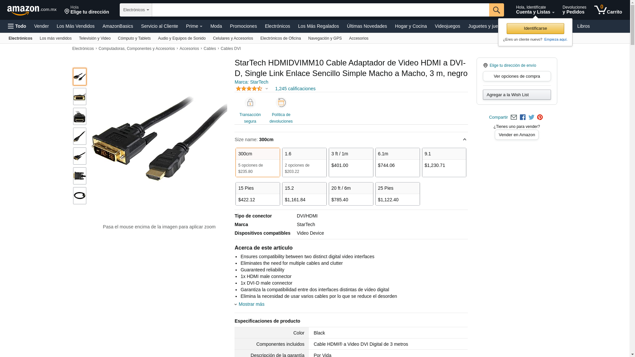This screenshot has height=357, width=635.
Task: Select the 1.6 size option
Action: pyautogui.click(x=304, y=162)
